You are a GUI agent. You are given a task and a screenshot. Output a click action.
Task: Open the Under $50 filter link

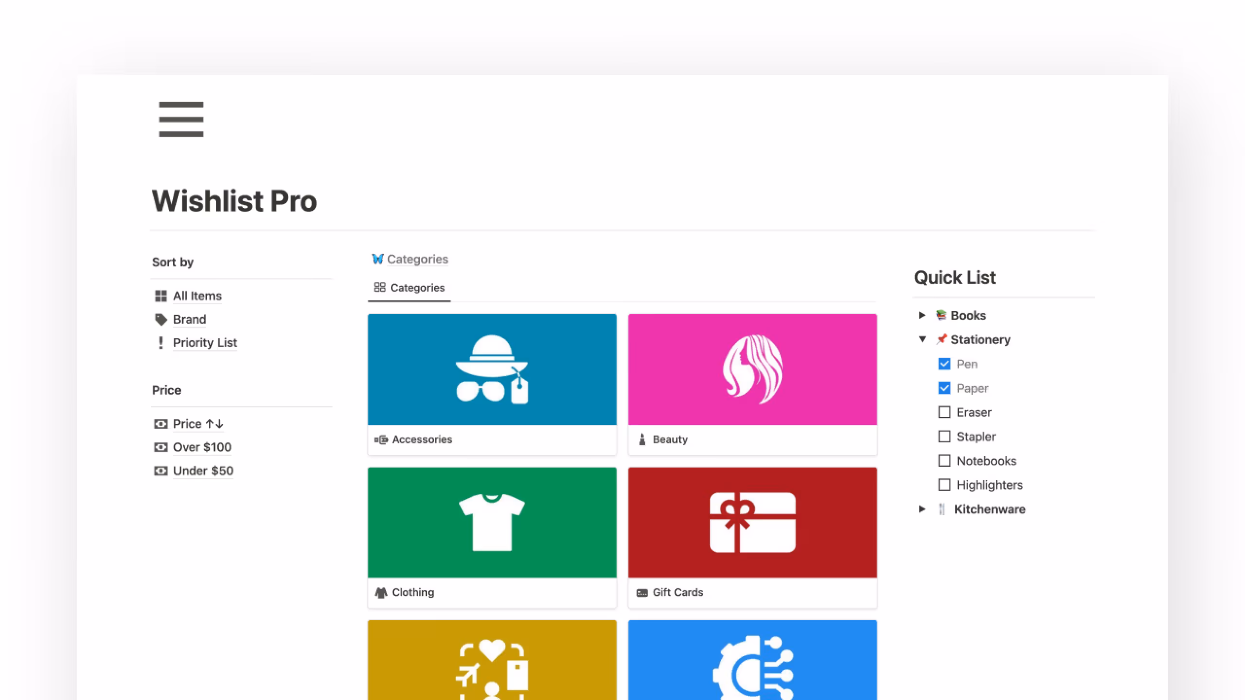[203, 471]
